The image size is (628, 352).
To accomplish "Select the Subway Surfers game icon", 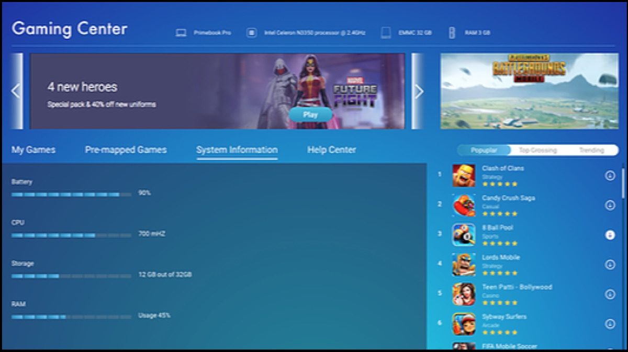I will (464, 324).
